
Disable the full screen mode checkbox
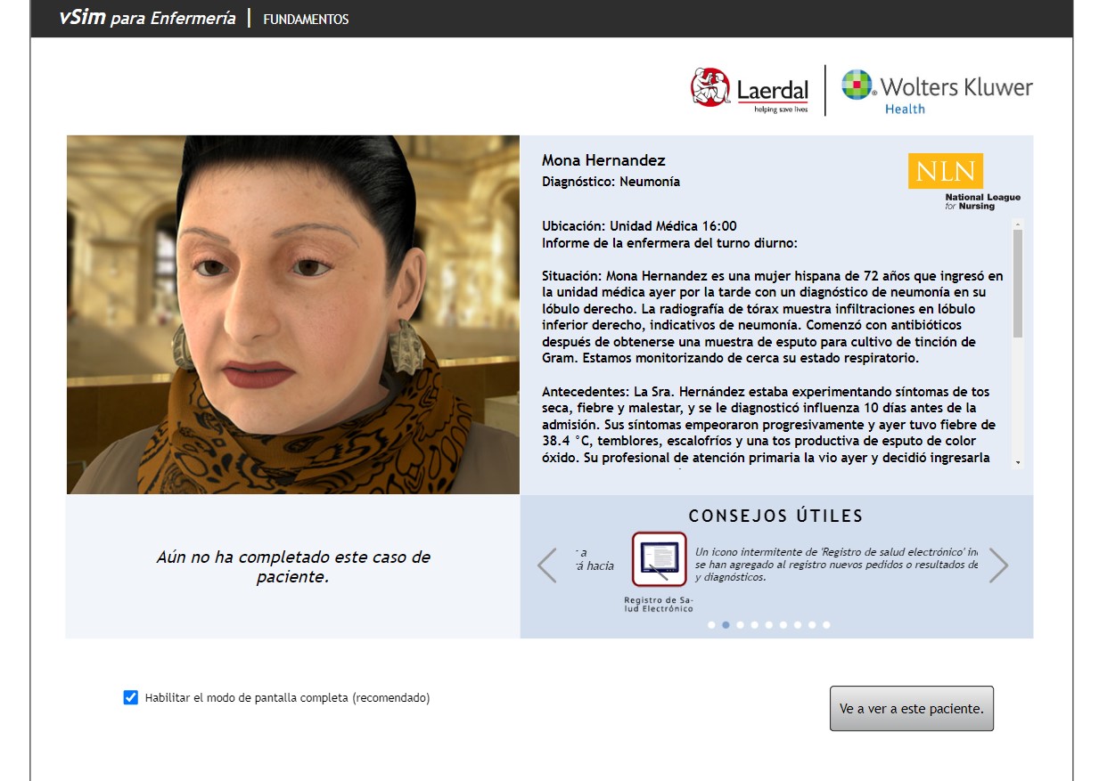click(131, 697)
